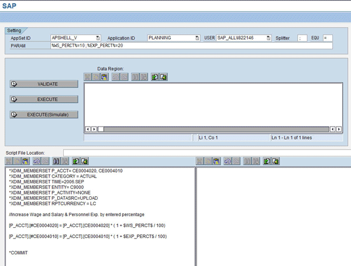Open the AppSet ID dropdown
Screen dimensions: 351x266
pyautogui.click(x=98, y=38)
